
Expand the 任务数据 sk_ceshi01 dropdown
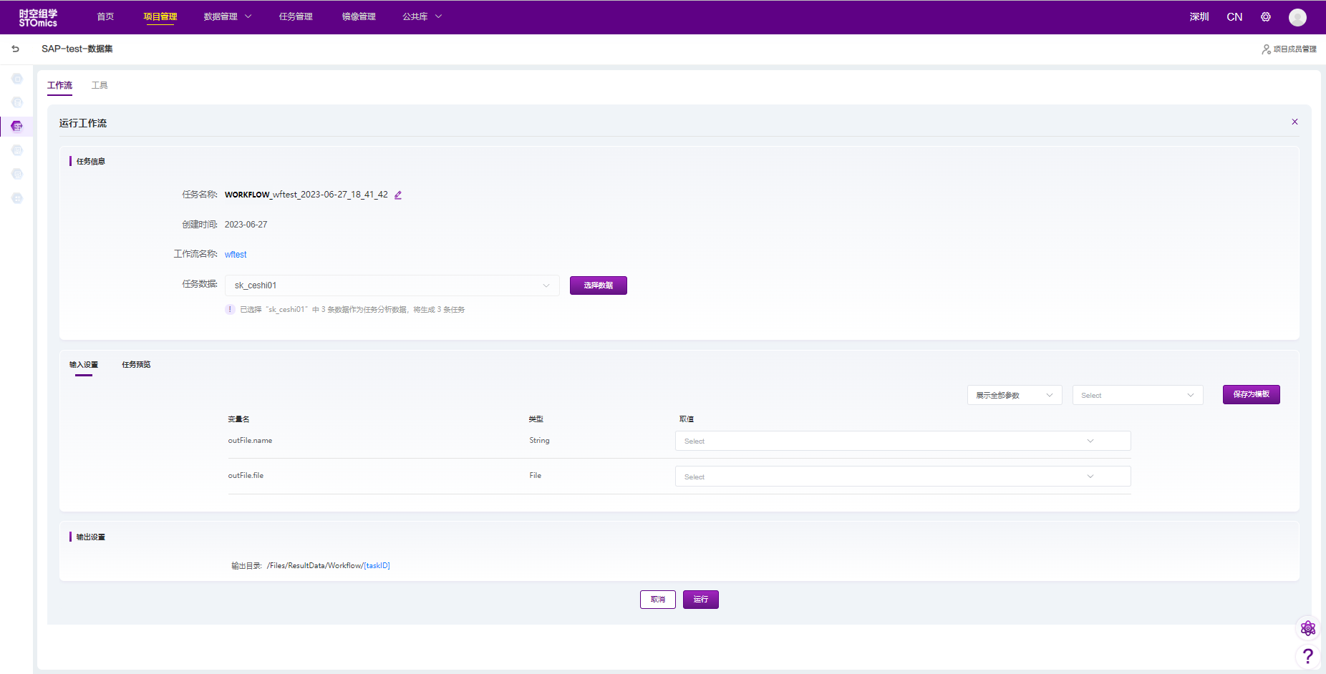tap(392, 285)
